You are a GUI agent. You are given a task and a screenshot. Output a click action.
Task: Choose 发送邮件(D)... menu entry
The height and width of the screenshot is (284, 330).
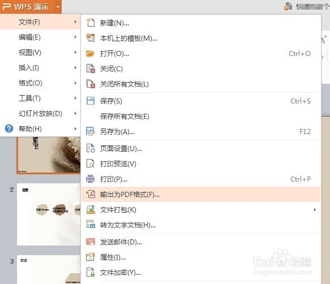201,242
